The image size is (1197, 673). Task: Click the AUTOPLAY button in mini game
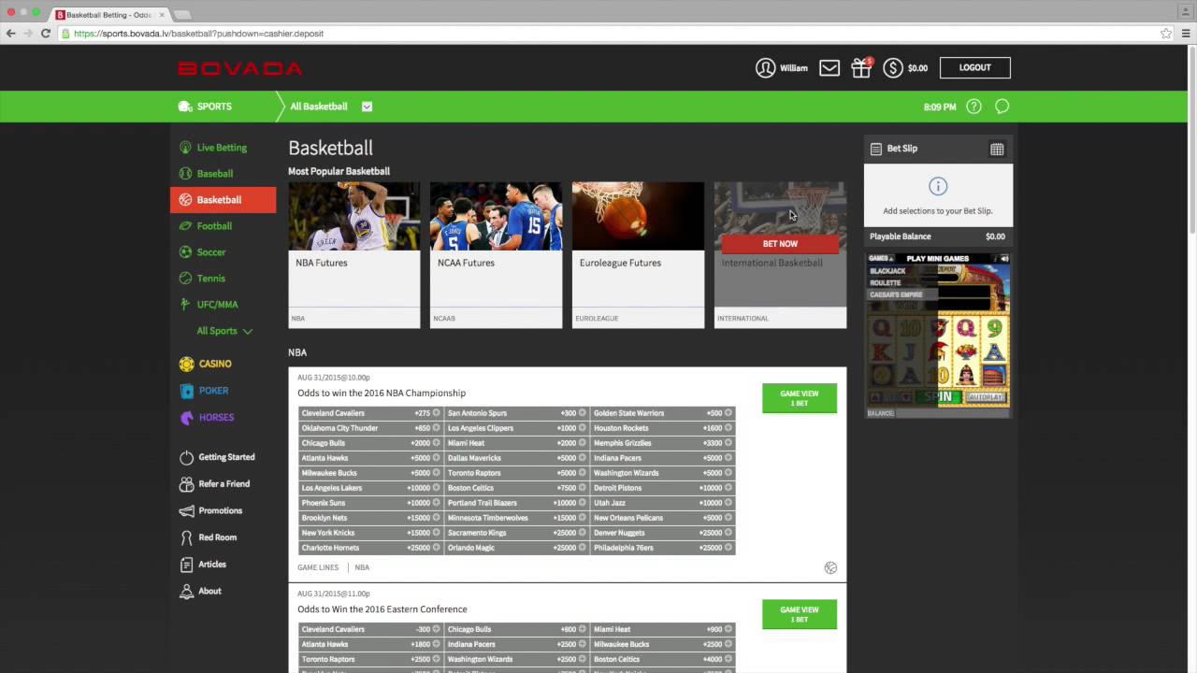(986, 397)
